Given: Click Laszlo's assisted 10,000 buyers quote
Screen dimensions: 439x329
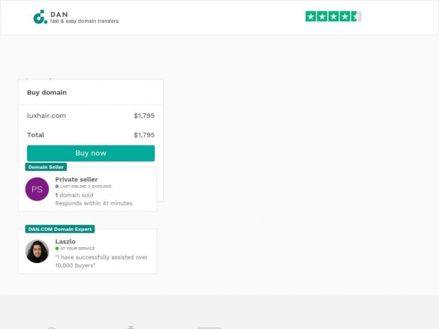Looking at the screenshot, I should [101, 261].
